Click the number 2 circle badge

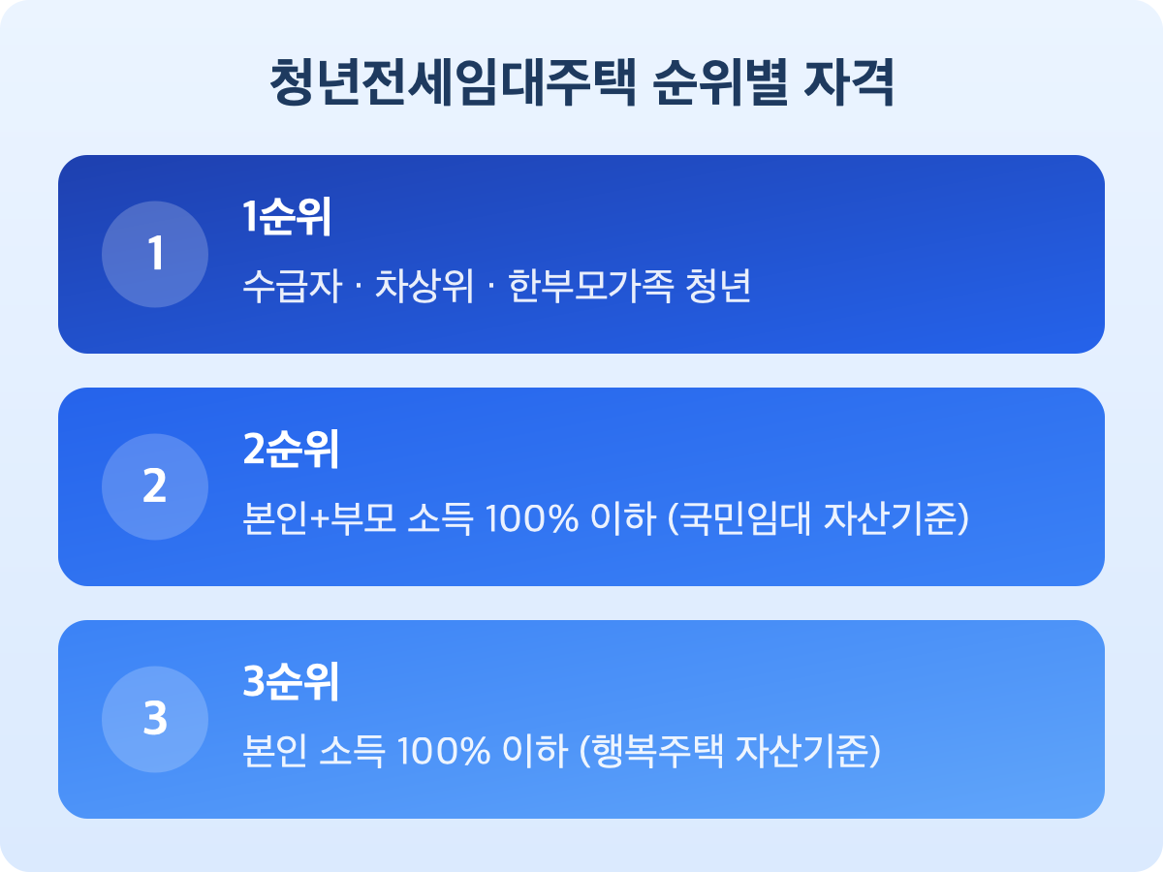tap(155, 486)
